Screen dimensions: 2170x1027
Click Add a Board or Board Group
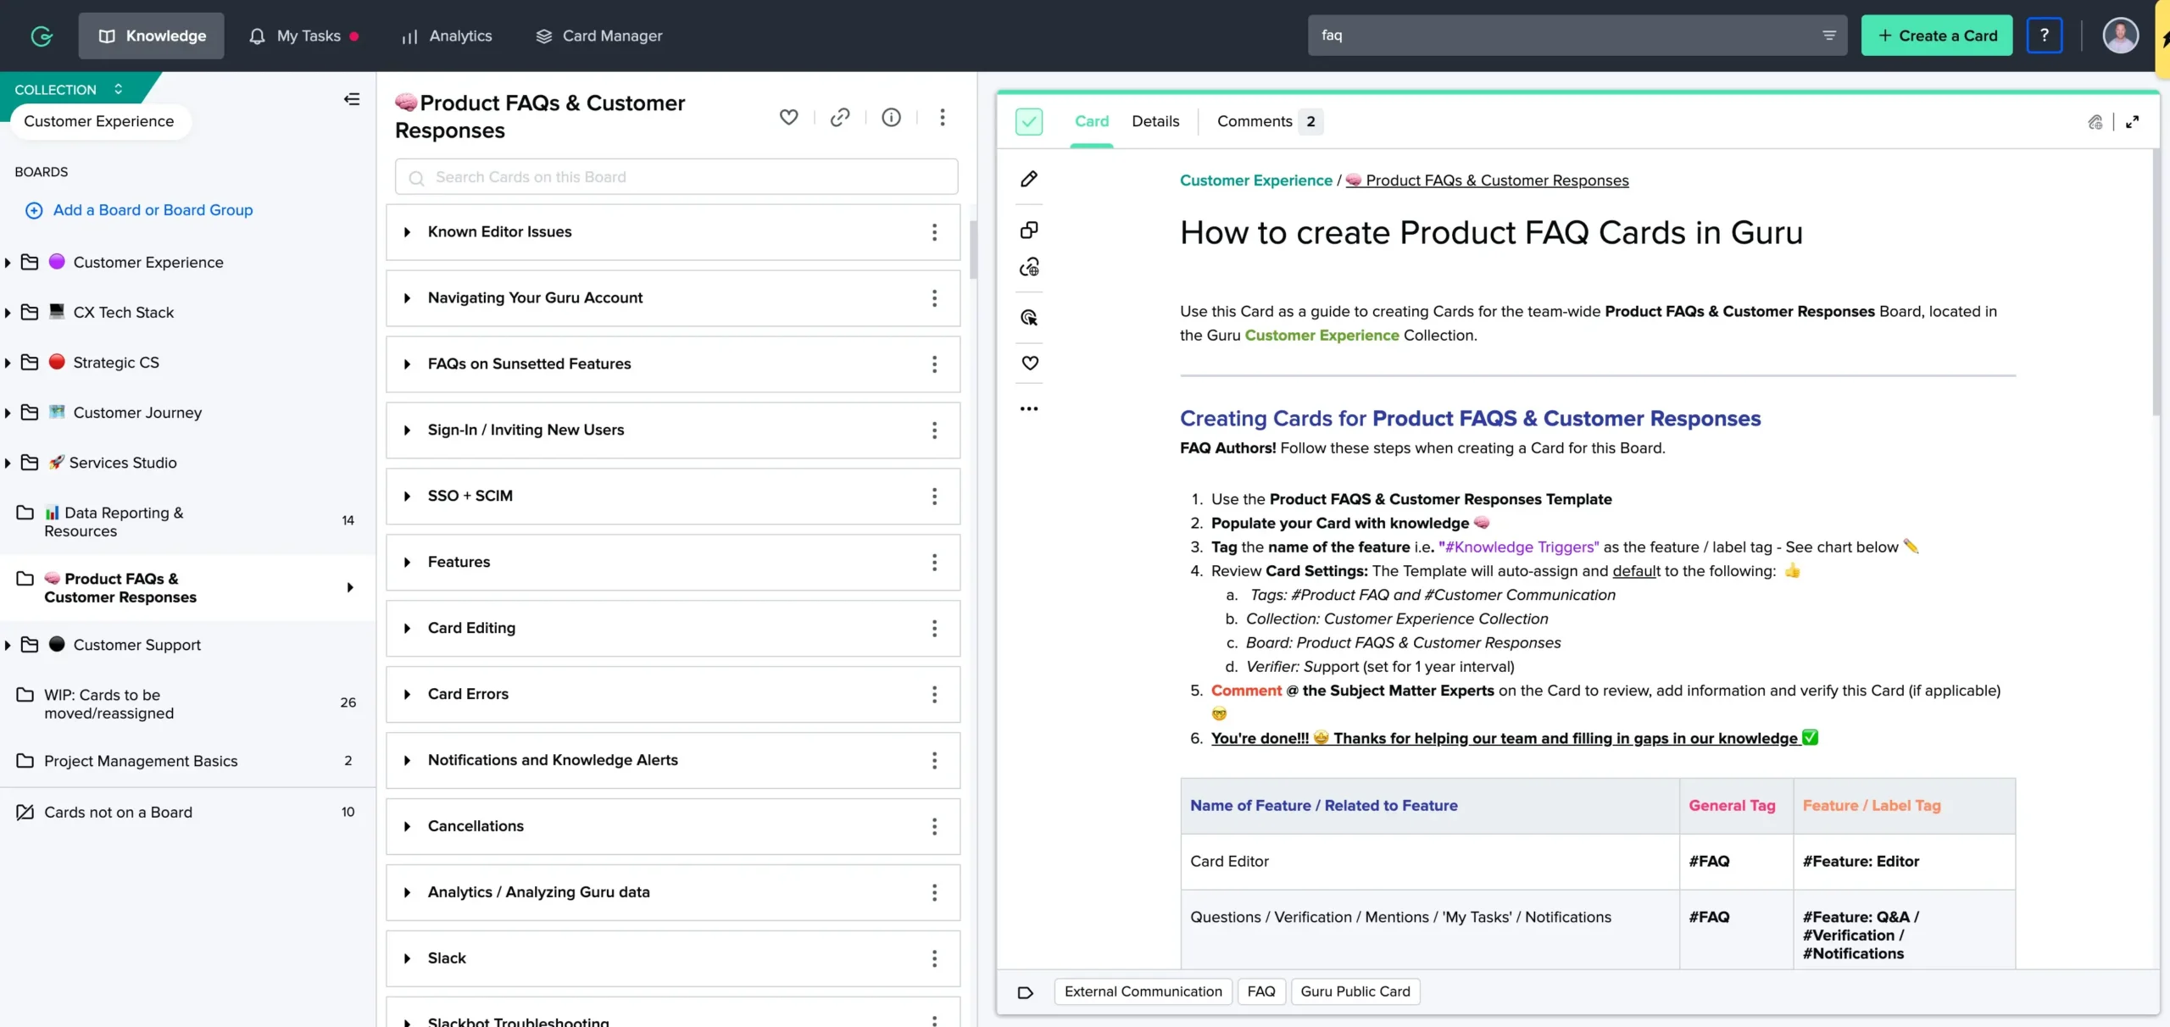click(x=153, y=209)
